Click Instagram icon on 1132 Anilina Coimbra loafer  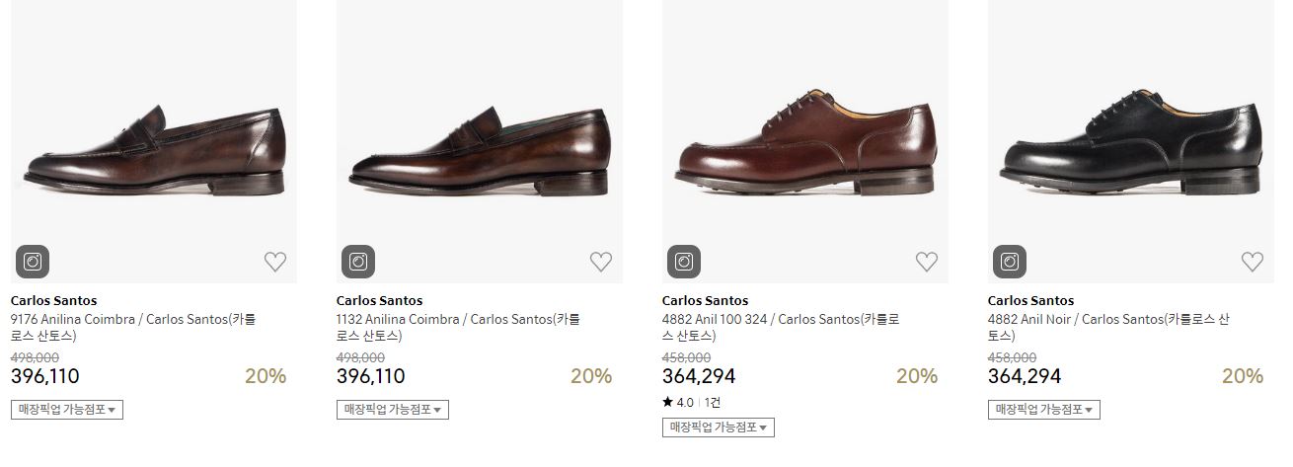coord(358,262)
